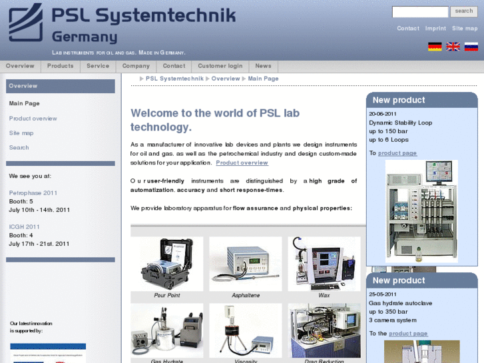Screen dimensions: 484x363
Task: Open the Company menu
Action: 136,66
